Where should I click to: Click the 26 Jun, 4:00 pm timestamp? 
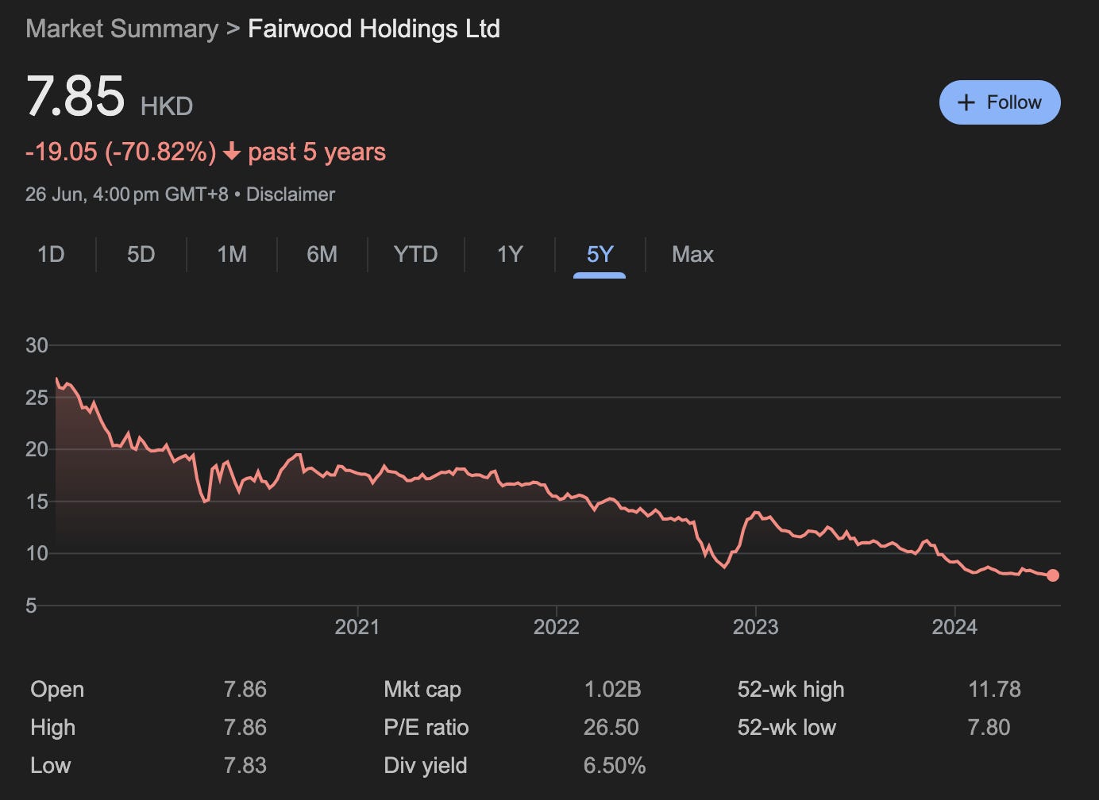point(127,194)
